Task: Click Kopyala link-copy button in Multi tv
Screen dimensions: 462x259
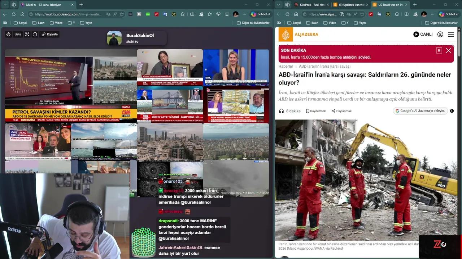Action: pos(49,35)
